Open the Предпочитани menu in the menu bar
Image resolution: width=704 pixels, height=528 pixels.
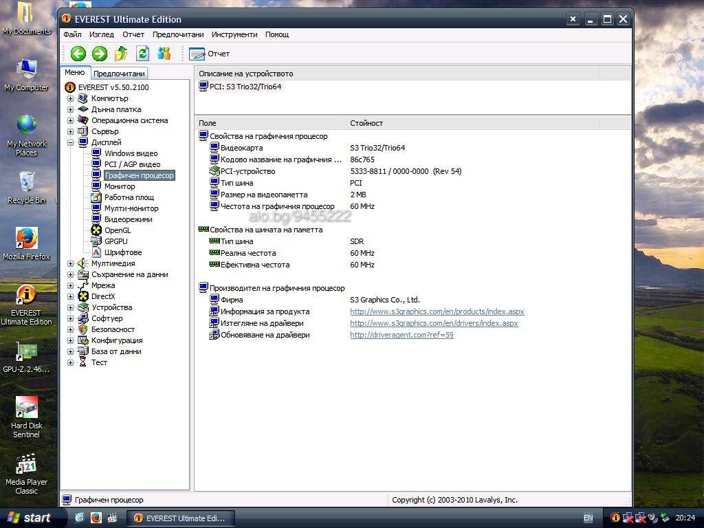pos(178,34)
